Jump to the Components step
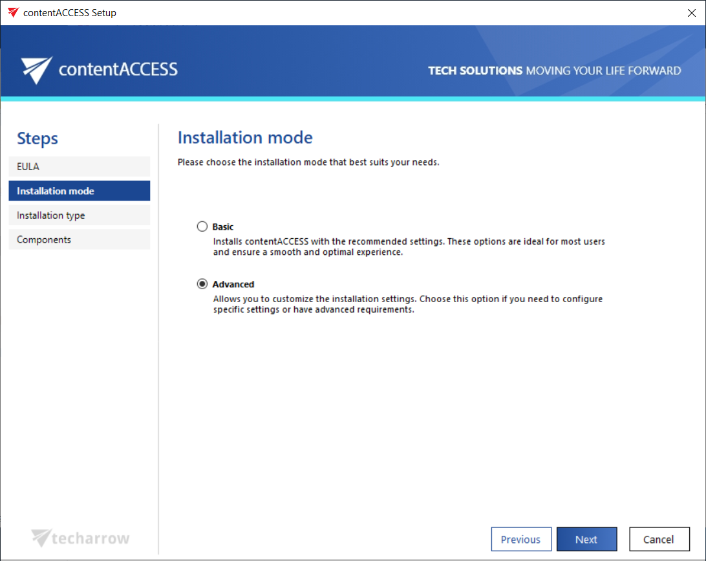Viewport: 706px width, 561px height. 79,239
